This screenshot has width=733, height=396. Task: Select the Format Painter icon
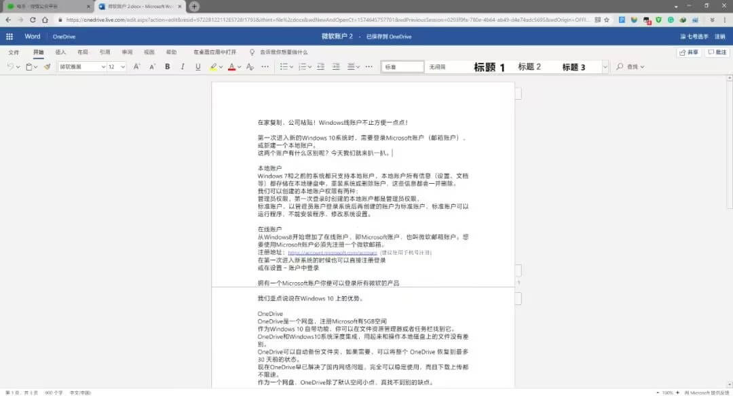click(x=48, y=66)
